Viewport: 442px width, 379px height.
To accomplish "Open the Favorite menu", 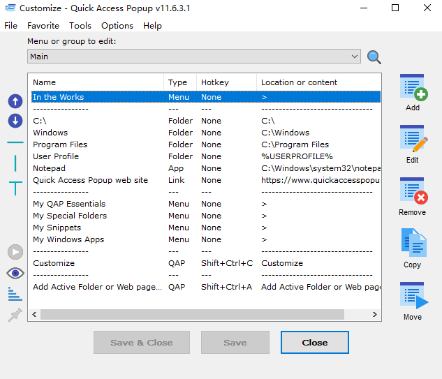I will (43, 26).
